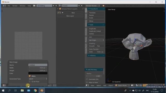Click Smooth shading button

tap(92, 46)
